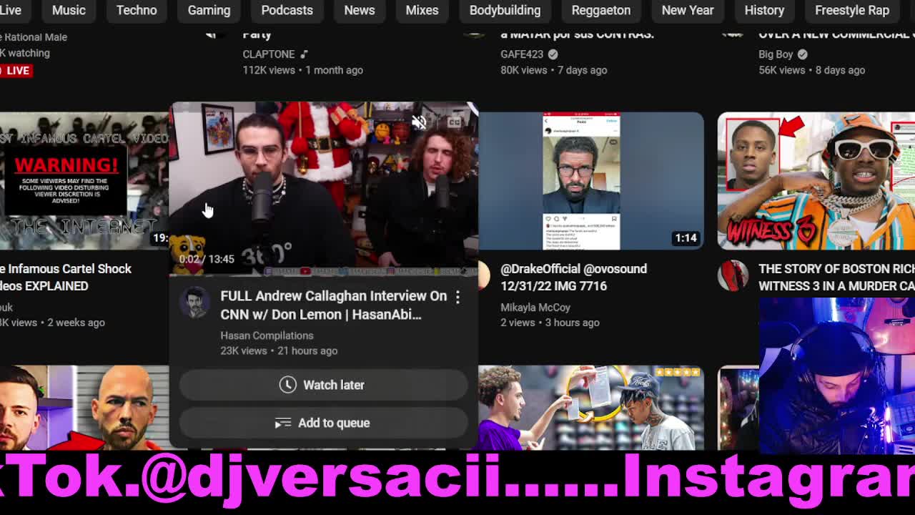
Task: Select the Freestyle Rap filter chip
Action: 852,10
